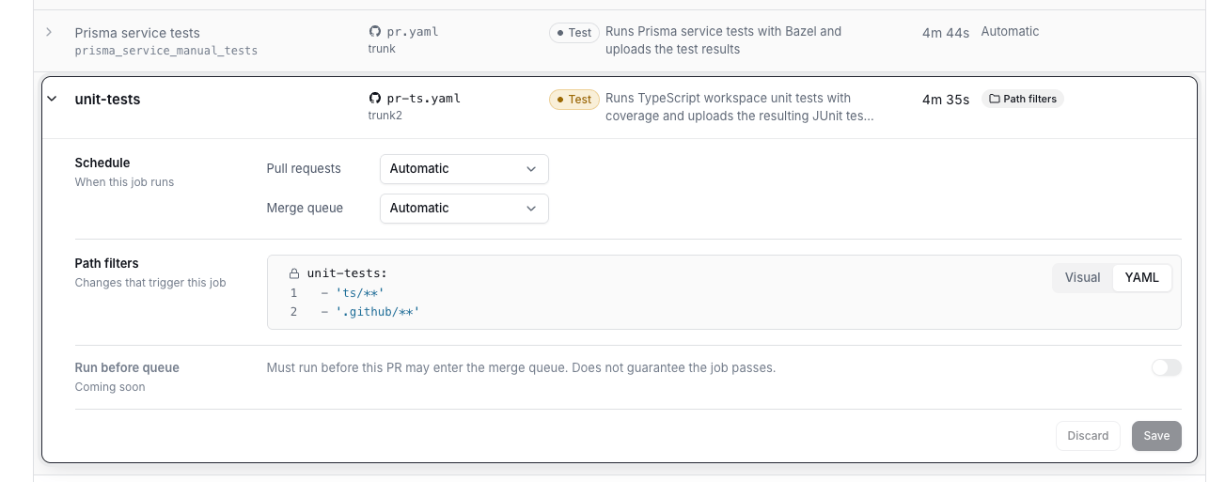Collapse the unit-tests row chevron
This screenshot has width=1225, height=482.
click(52, 99)
